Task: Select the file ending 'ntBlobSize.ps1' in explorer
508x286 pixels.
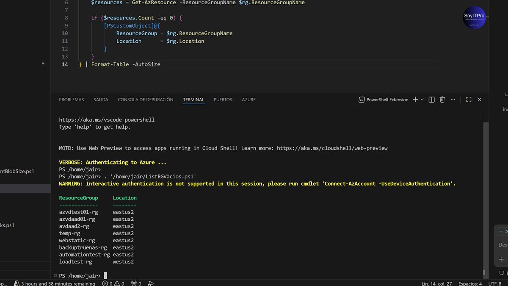Action: click(x=17, y=172)
